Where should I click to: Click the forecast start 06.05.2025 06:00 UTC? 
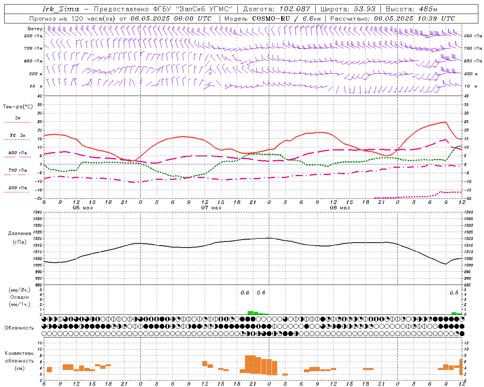pos(171,19)
